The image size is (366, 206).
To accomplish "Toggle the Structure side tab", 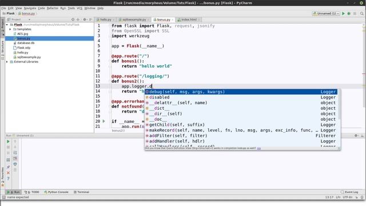I will pyautogui.click(x=2, y=50).
